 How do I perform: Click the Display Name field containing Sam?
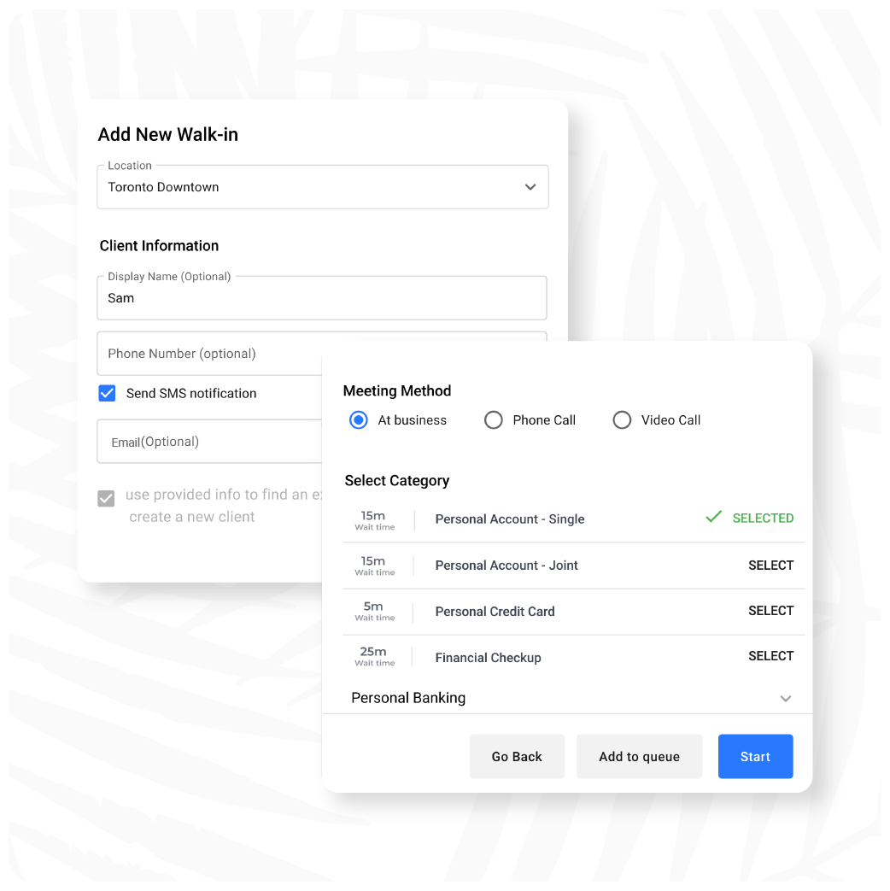coord(322,298)
